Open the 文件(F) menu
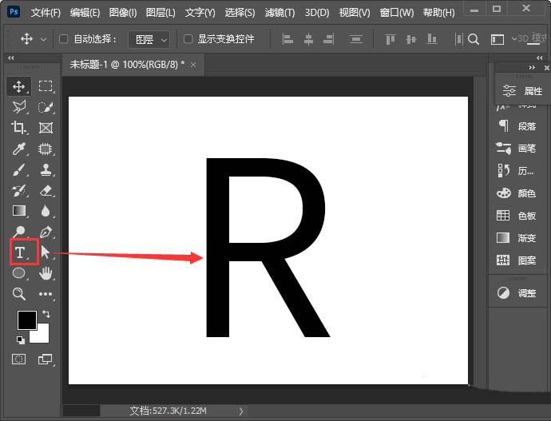 pos(46,13)
